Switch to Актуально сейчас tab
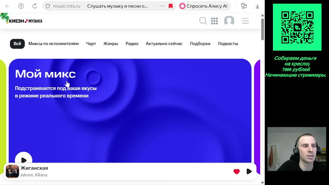Screen dimensions: 329x185 [x=164, y=44]
